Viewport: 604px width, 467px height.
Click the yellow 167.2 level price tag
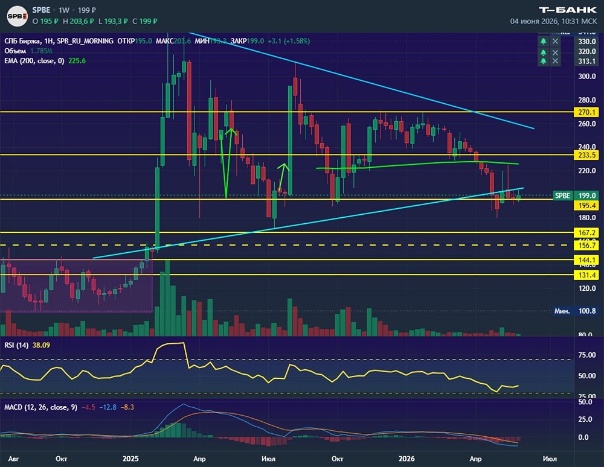coord(586,233)
